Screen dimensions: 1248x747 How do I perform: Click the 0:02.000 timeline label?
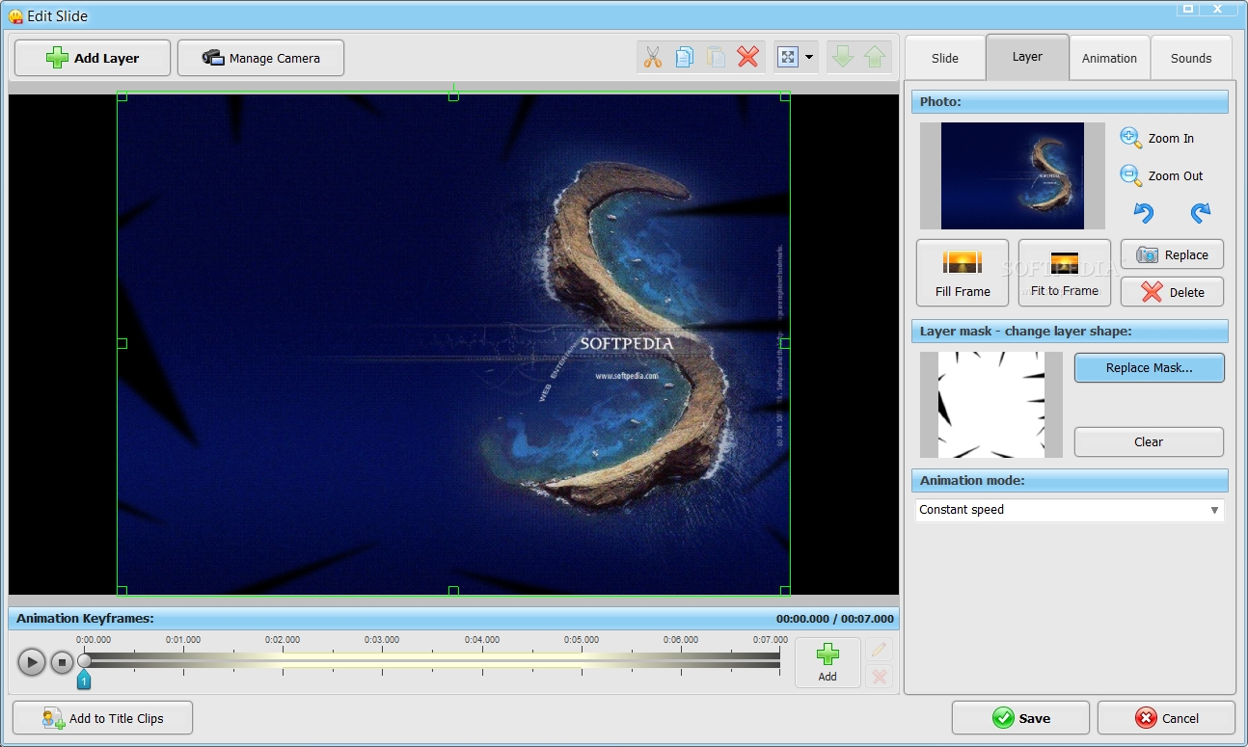283,640
